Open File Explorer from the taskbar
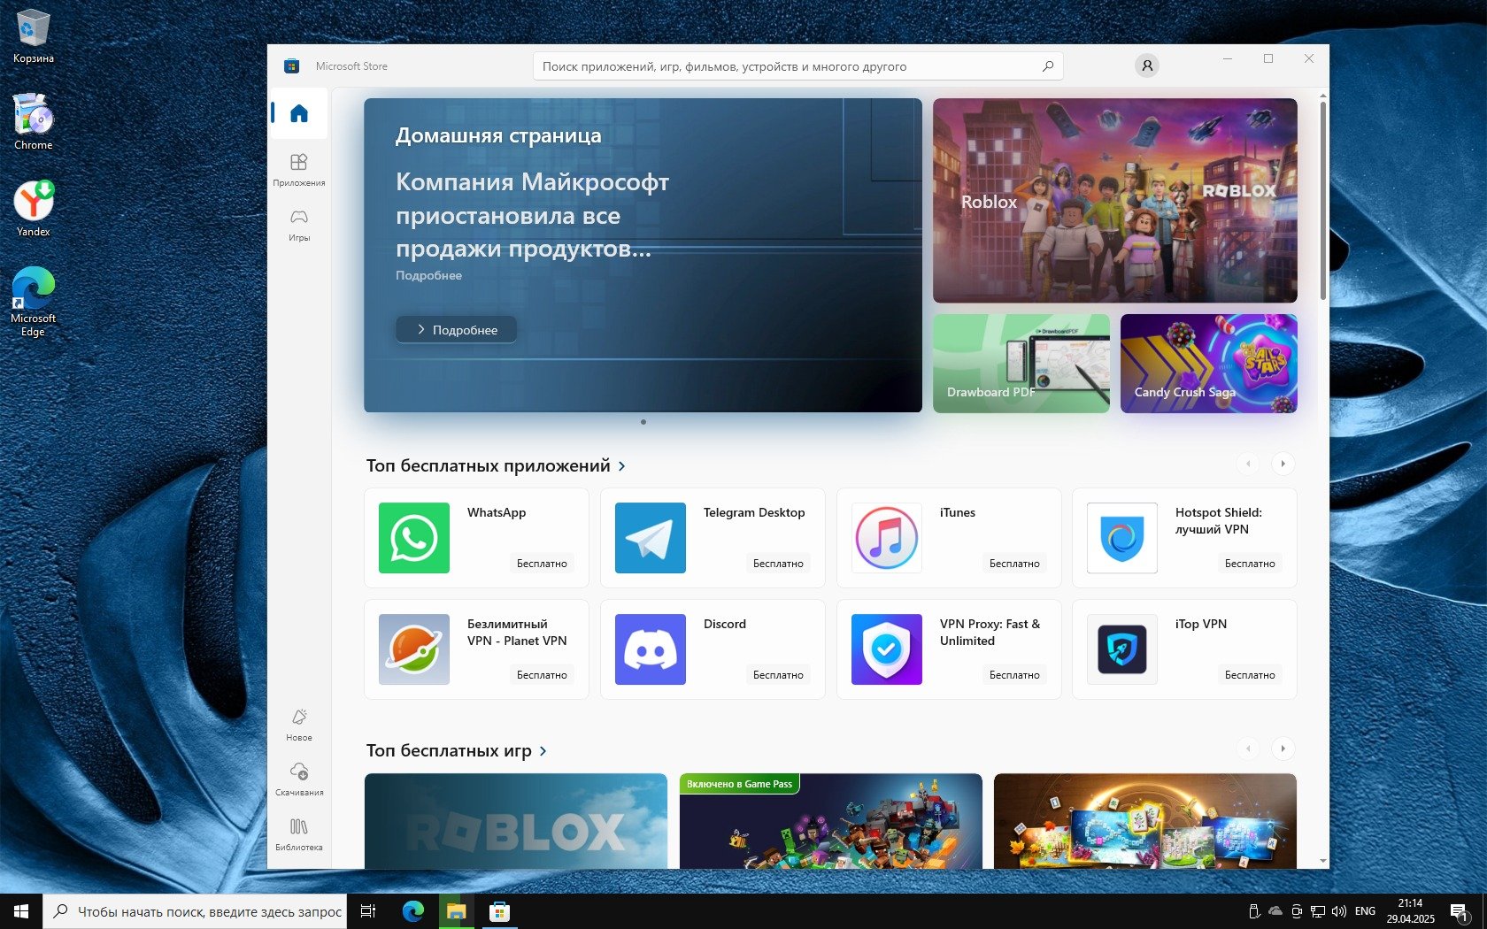The image size is (1487, 929). [456, 911]
